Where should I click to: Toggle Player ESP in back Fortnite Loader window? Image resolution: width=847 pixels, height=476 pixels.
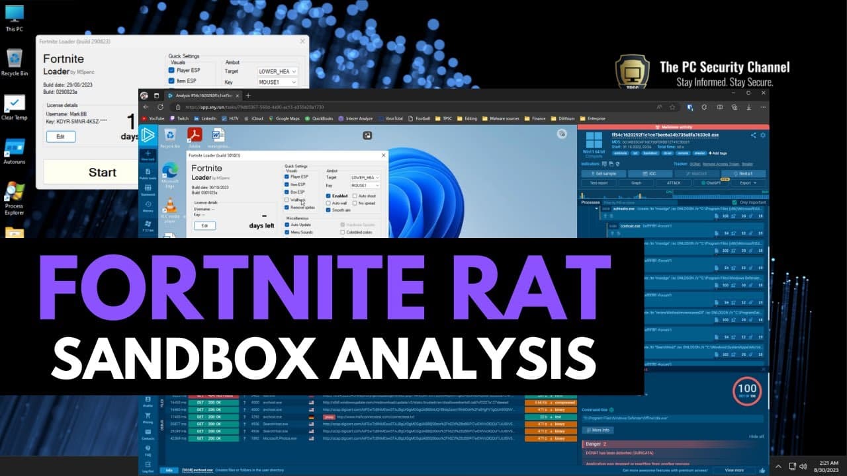[171, 70]
